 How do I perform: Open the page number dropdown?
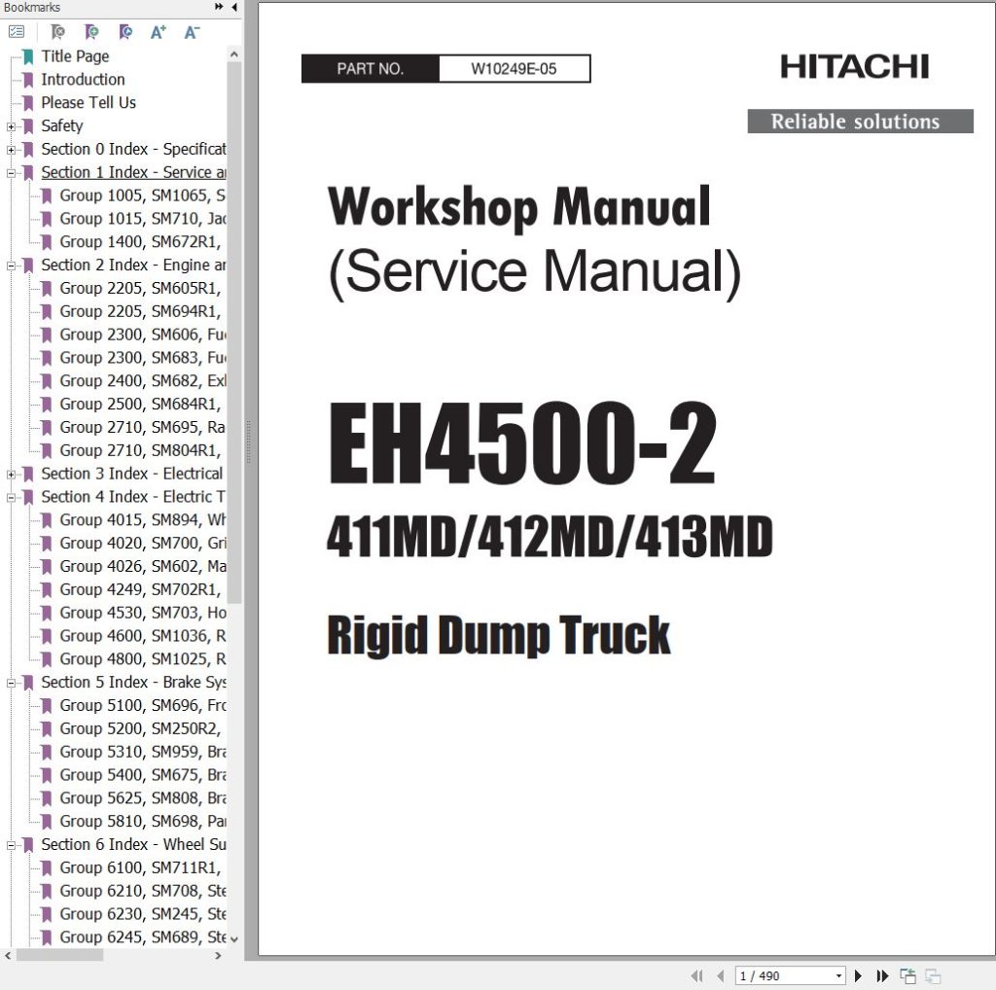tap(837, 975)
